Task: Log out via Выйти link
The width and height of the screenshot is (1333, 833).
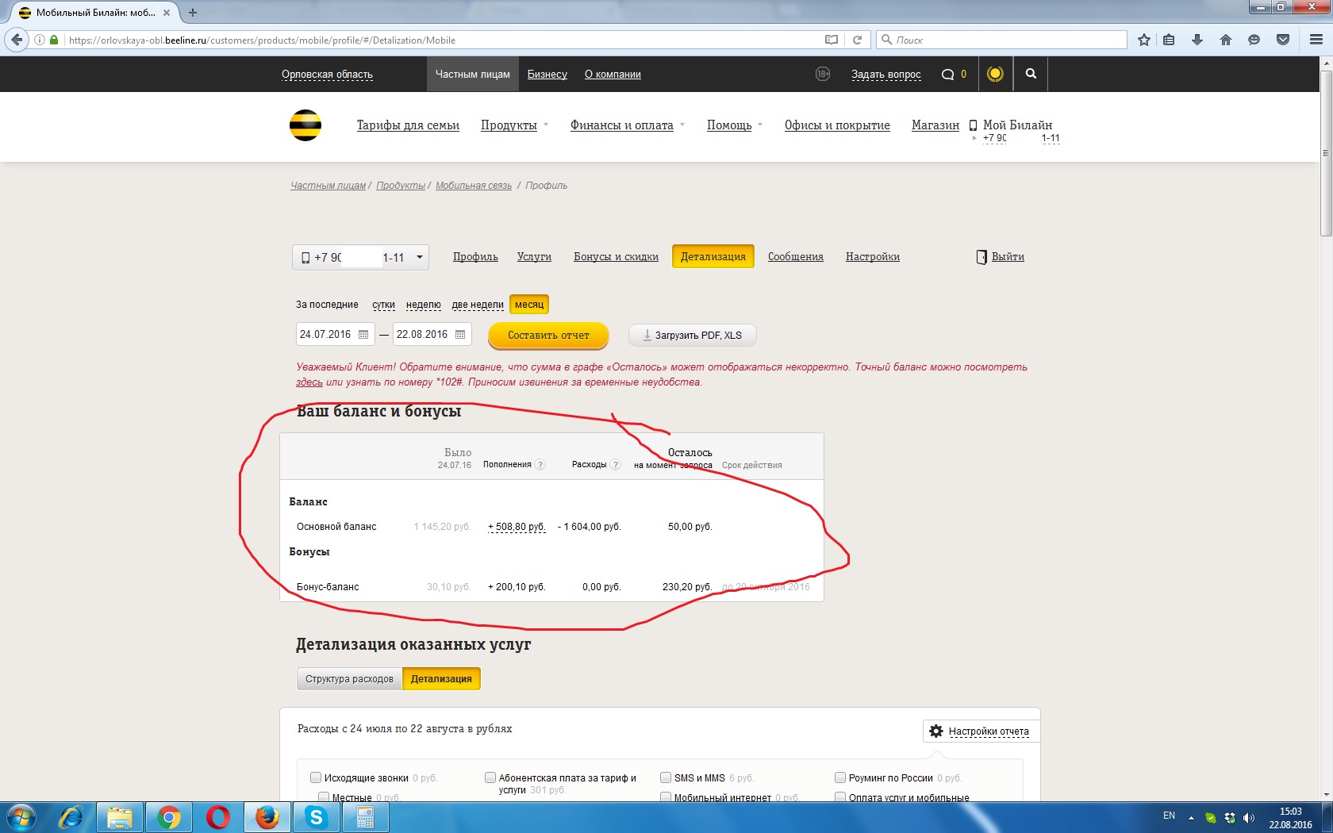Action: click(x=1008, y=257)
